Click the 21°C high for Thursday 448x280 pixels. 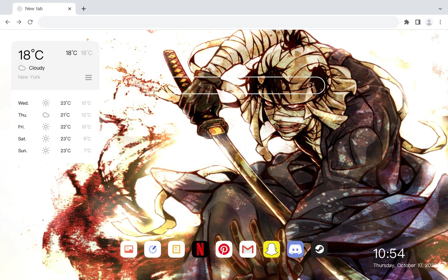click(65, 115)
